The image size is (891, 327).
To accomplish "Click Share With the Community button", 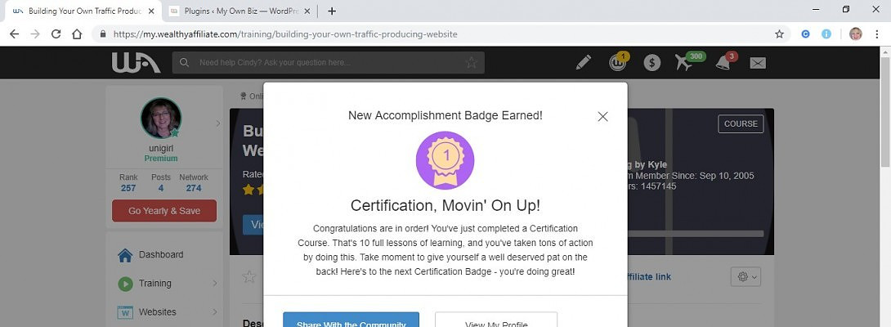I will 351,320.
